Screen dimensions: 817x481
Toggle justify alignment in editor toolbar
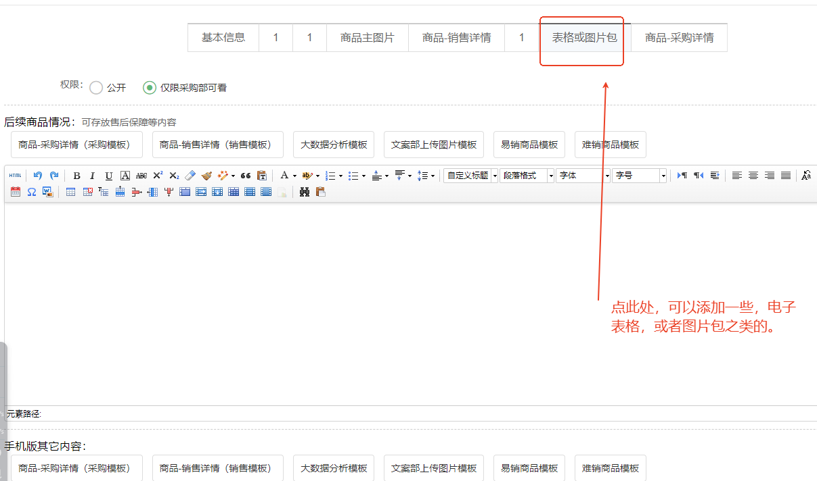tap(785, 176)
